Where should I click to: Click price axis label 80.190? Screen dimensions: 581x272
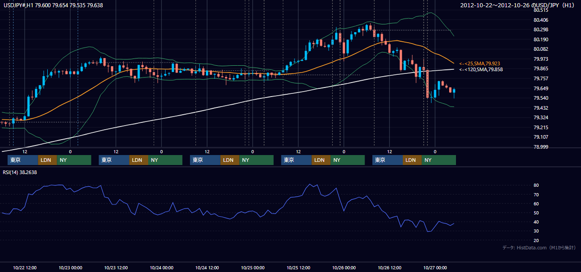click(x=541, y=39)
